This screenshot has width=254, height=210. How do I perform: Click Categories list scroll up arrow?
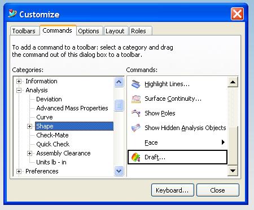coord(119,82)
